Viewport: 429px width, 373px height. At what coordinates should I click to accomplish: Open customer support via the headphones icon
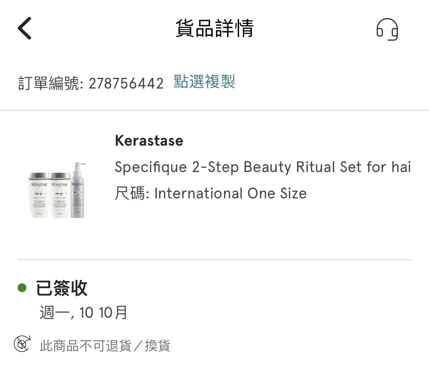pyautogui.click(x=388, y=29)
